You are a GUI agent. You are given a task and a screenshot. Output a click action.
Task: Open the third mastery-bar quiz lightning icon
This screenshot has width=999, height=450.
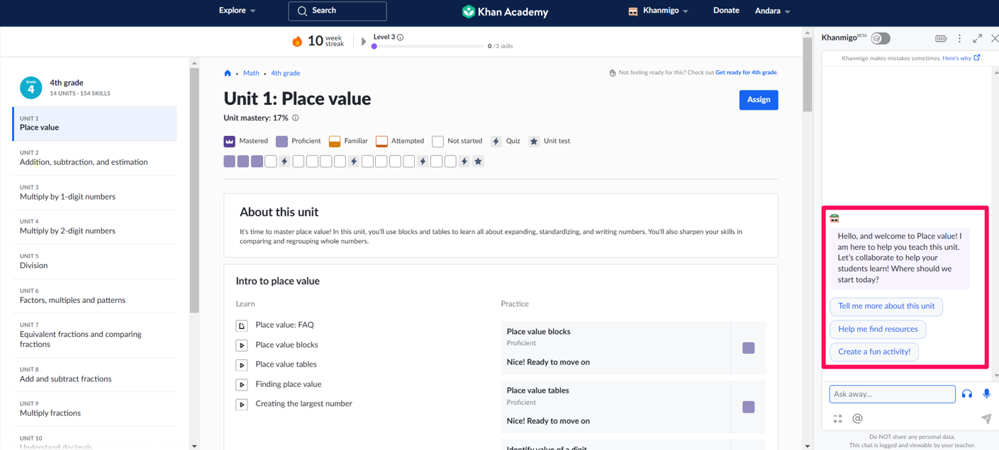(x=423, y=161)
